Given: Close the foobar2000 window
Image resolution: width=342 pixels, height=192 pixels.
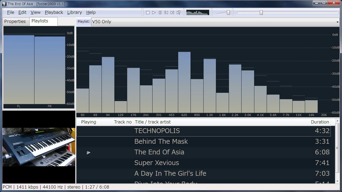Looking at the screenshot, I should 334,3.
